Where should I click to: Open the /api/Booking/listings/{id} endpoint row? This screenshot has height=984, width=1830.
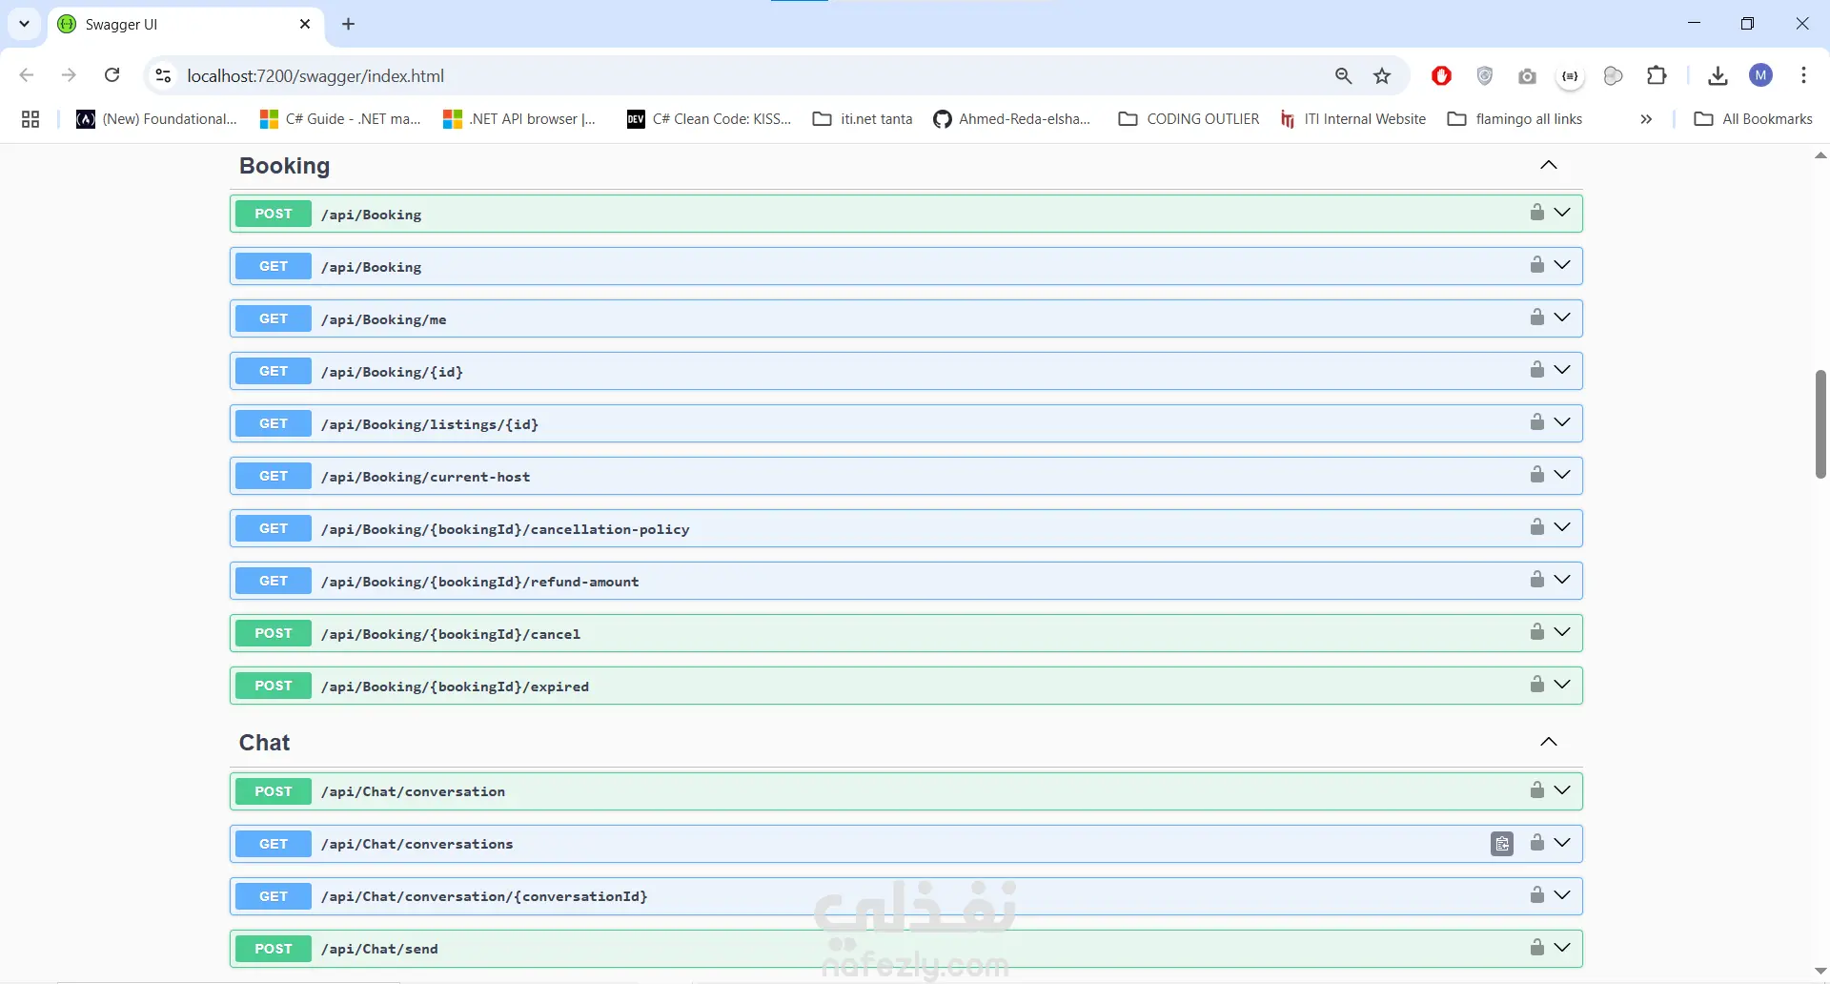[905, 423]
